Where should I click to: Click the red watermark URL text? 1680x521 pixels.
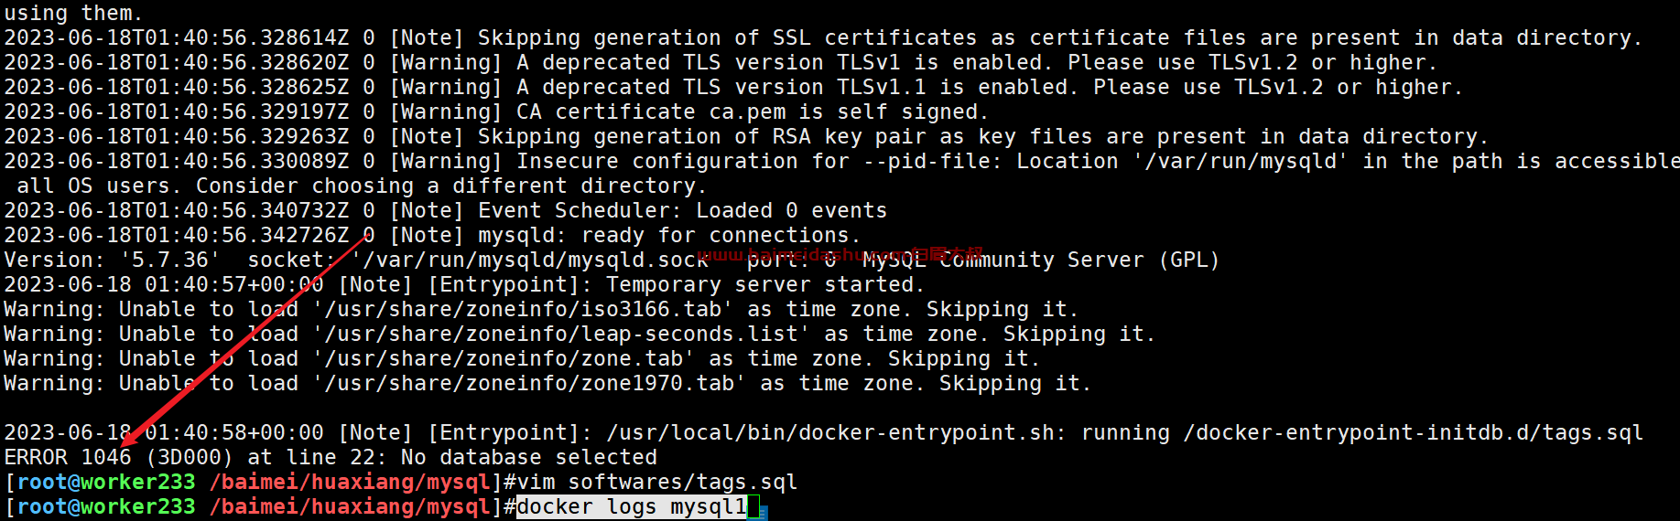840,254
